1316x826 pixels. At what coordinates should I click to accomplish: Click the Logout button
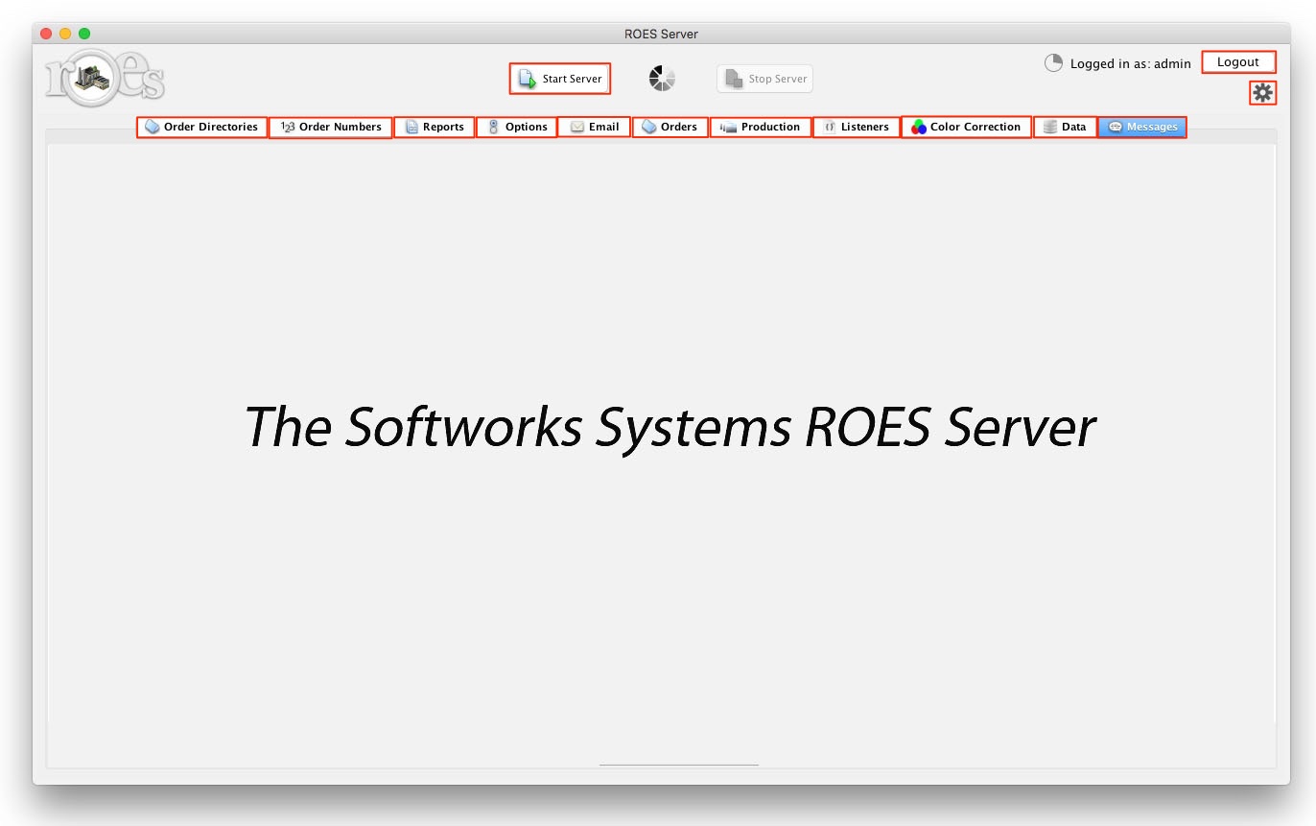1238,61
